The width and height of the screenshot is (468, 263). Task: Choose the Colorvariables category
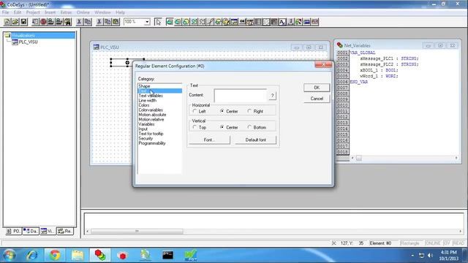point(151,110)
